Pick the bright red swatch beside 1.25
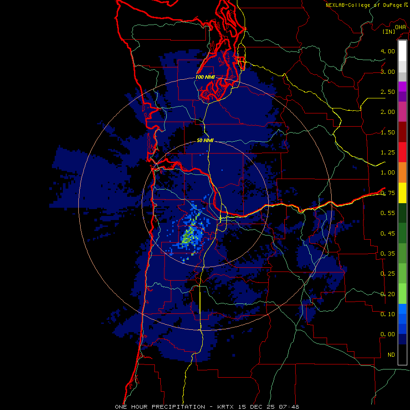This screenshot has height=410, width=410. click(x=402, y=152)
